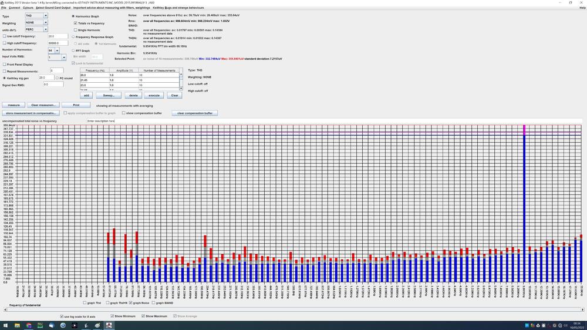
Task: Click the Sweep... button
Action: (109, 95)
